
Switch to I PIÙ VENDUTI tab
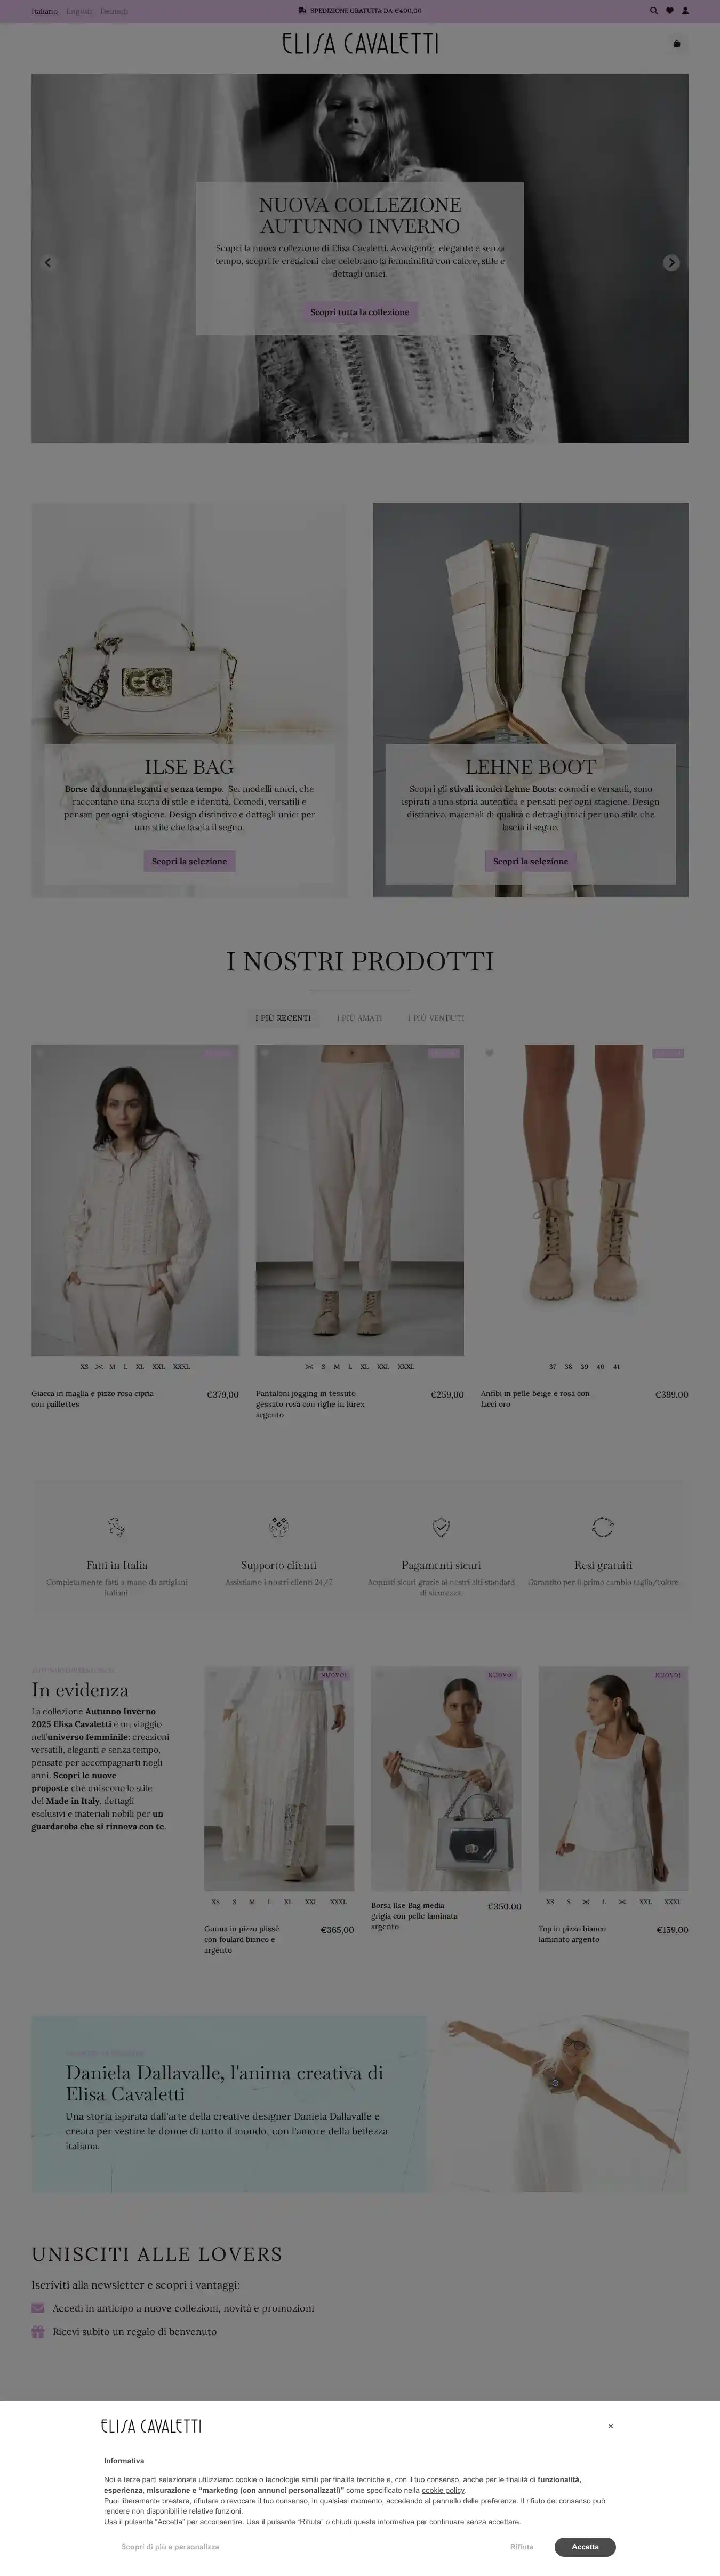436,1018
